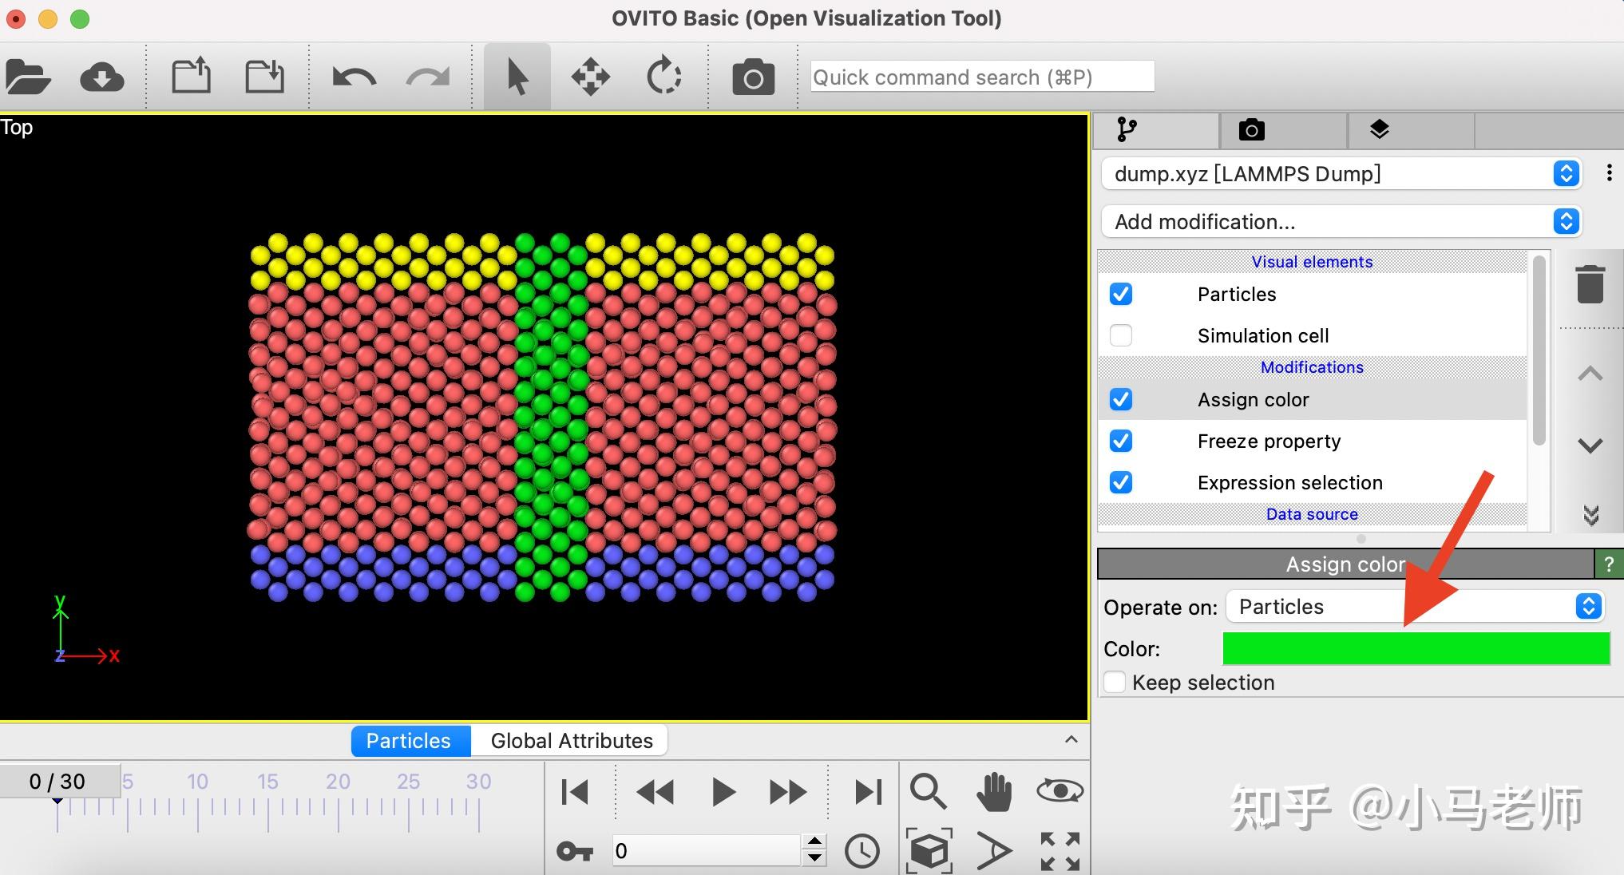Click the load file folder icon

(28, 77)
